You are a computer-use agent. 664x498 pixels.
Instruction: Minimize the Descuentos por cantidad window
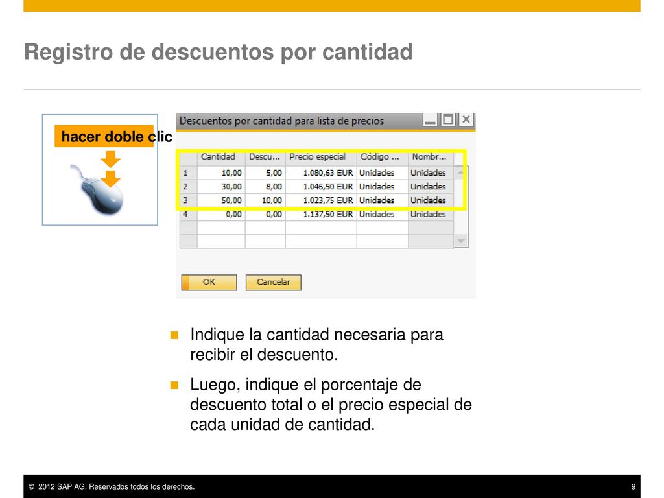(x=430, y=120)
